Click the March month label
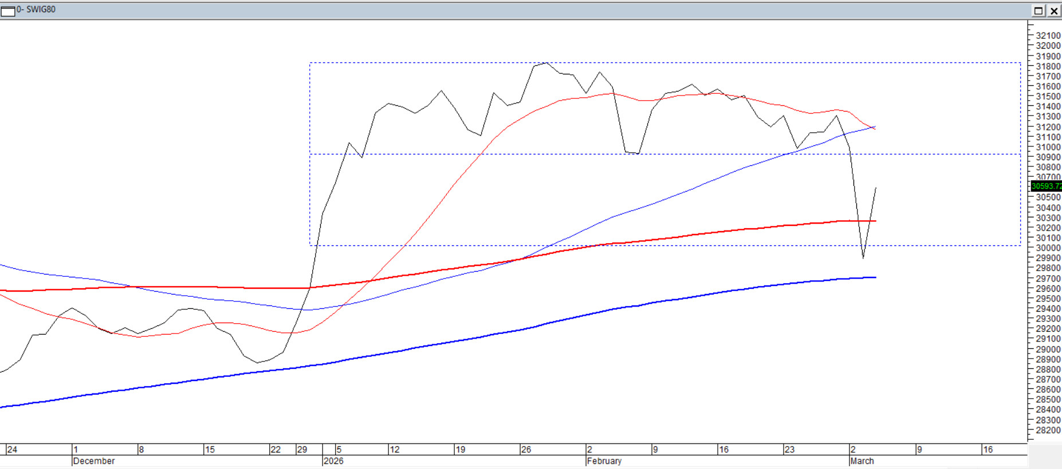The image size is (1062, 469). [x=862, y=461]
